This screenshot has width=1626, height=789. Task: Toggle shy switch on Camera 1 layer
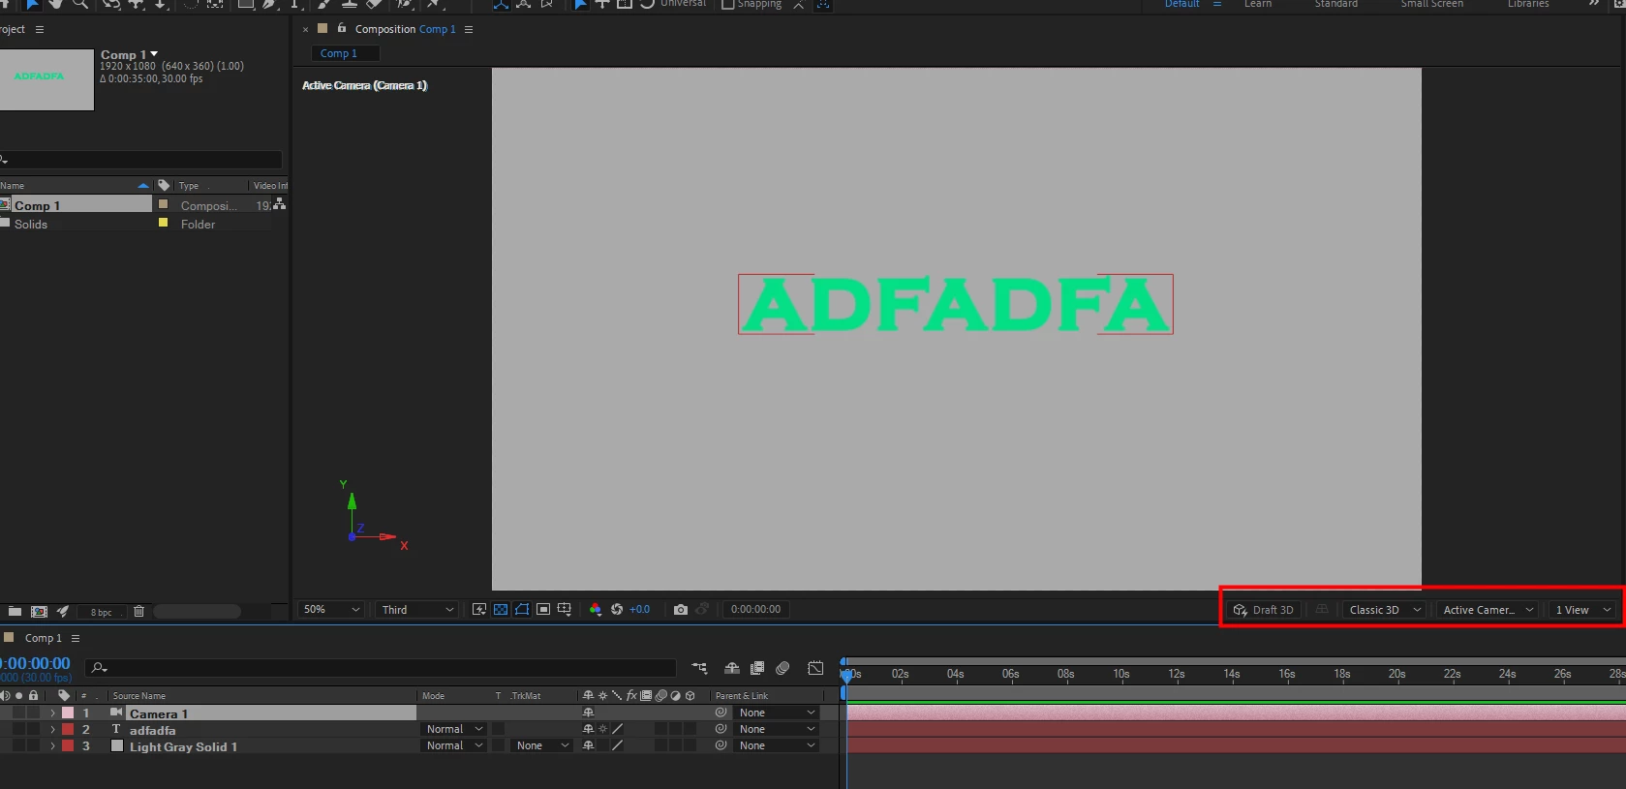pyautogui.click(x=588, y=713)
